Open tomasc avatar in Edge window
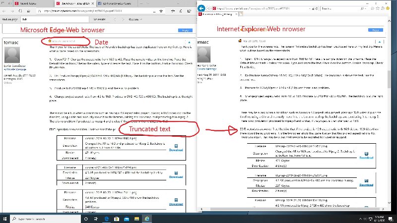397x223 pixels. click(12, 55)
